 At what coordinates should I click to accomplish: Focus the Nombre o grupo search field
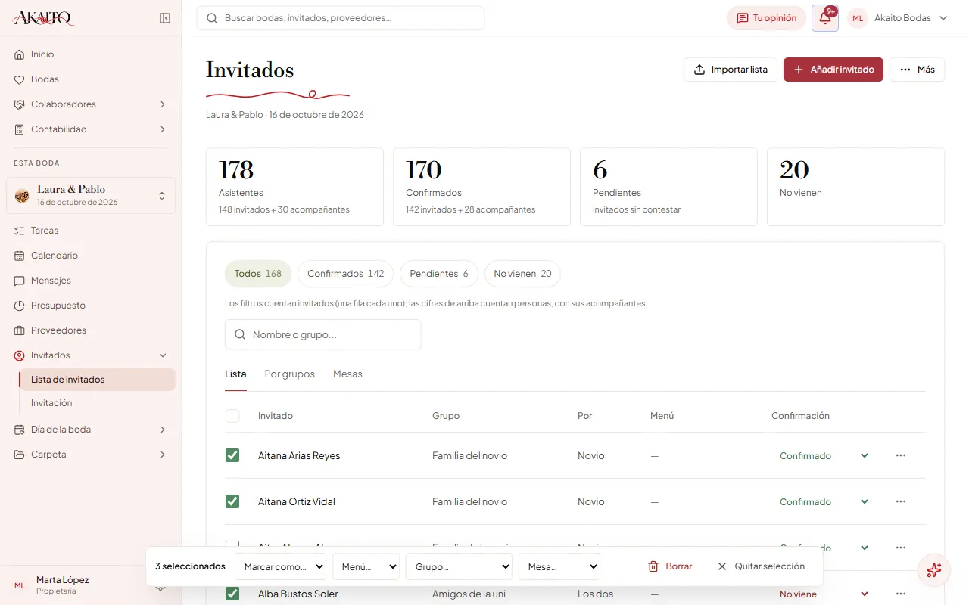click(323, 334)
